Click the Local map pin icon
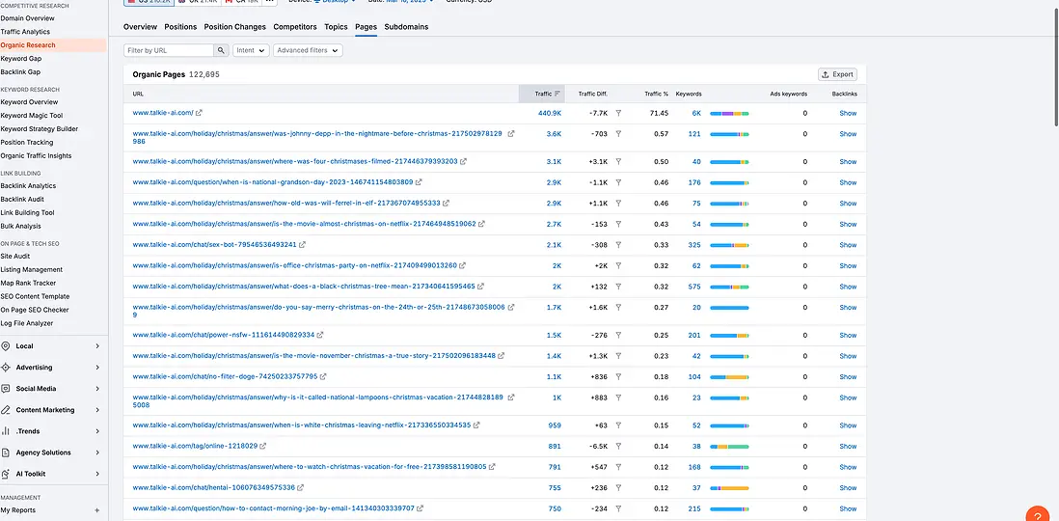Image resolution: width=1059 pixels, height=521 pixels. (6, 346)
